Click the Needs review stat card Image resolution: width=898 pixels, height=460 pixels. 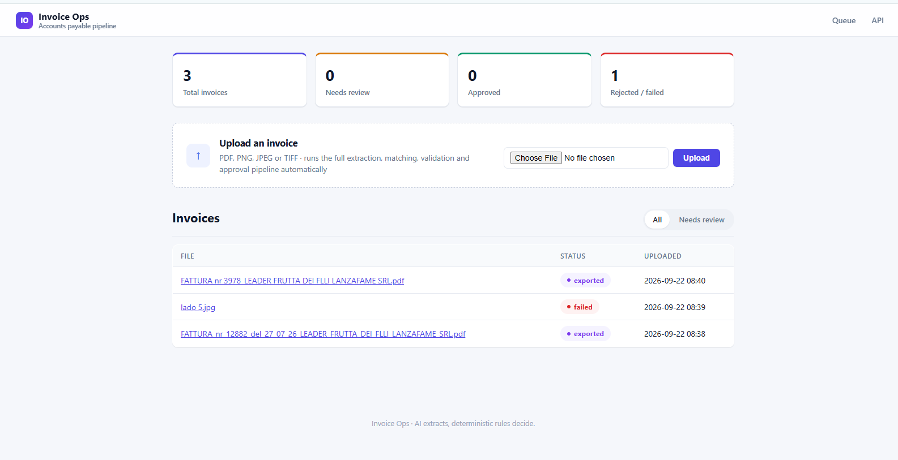(x=382, y=80)
